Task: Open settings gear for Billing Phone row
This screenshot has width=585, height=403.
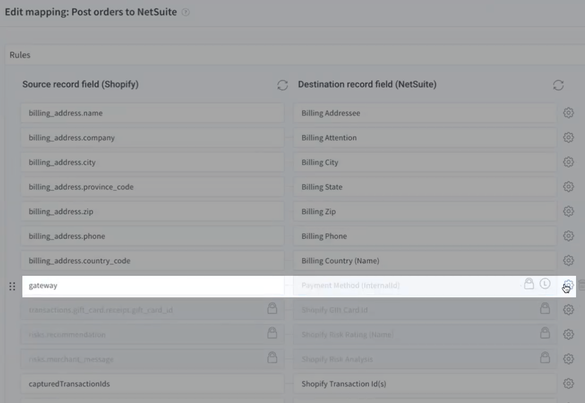Action: pos(568,236)
